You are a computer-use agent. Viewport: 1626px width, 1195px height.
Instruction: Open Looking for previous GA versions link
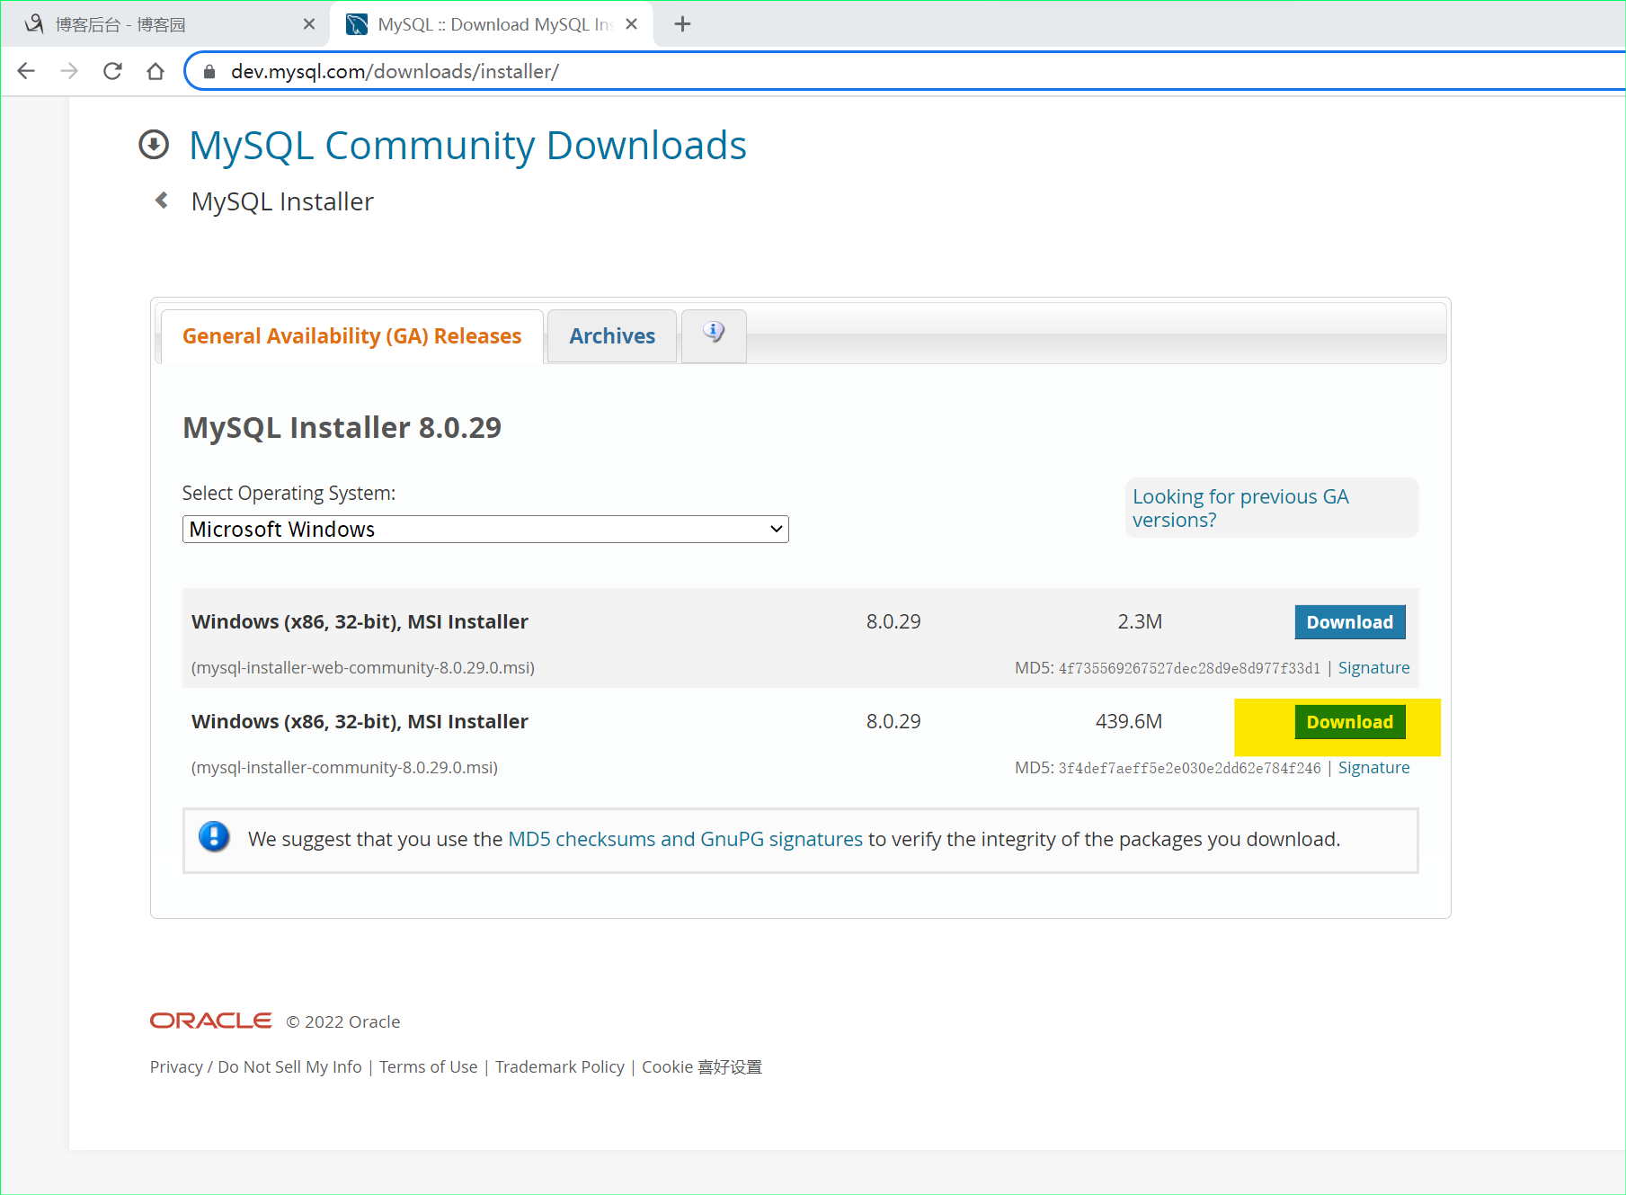pyautogui.click(x=1240, y=508)
